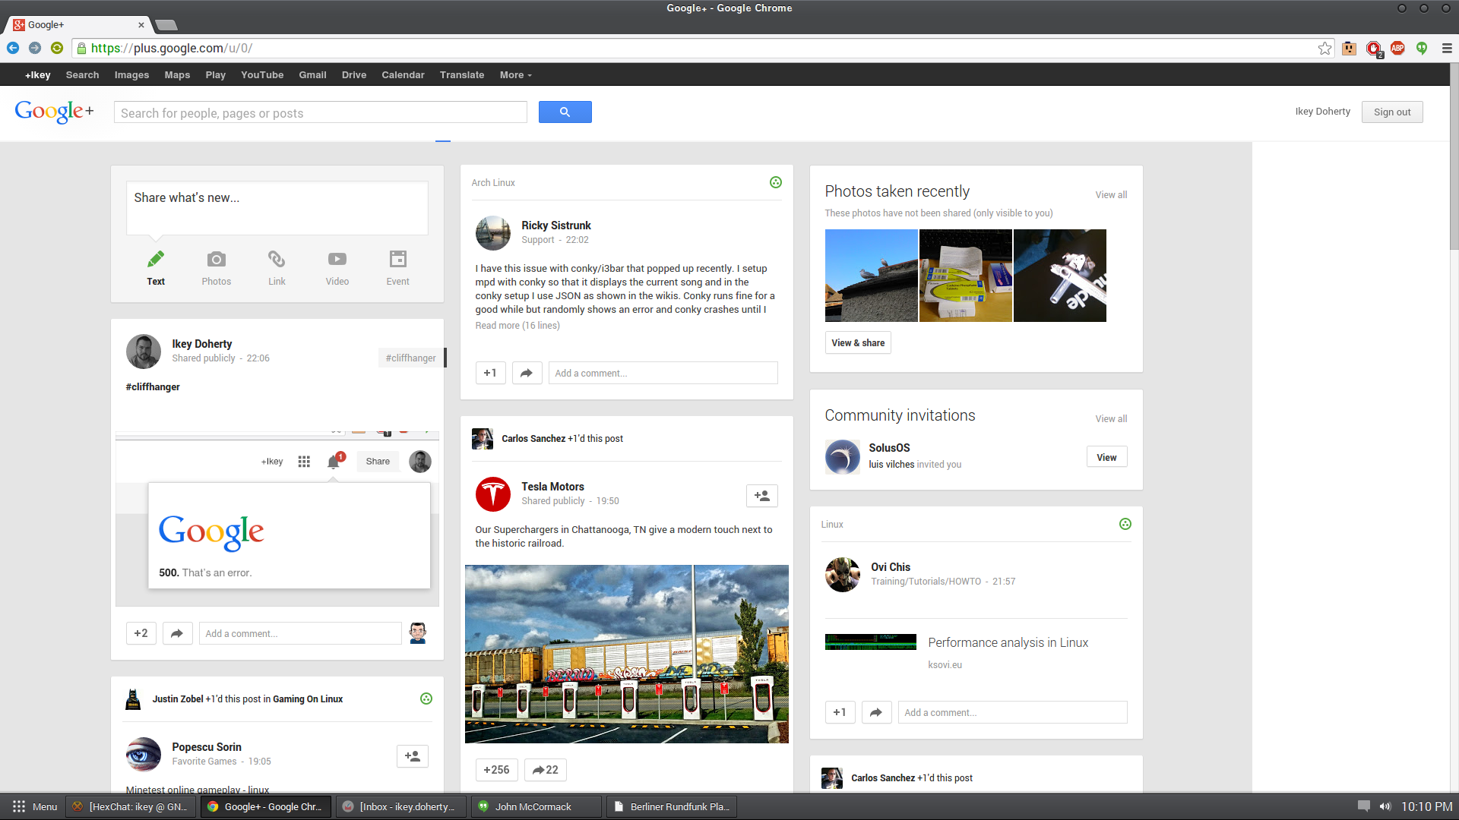1459x820 pixels.
Task: Open Gmail in the Google bar
Action: point(312,74)
